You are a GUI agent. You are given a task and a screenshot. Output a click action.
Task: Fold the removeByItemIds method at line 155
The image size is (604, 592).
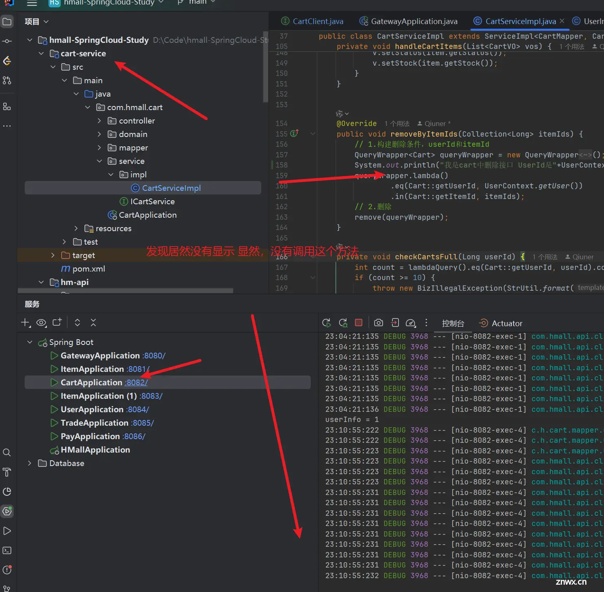click(313, 134)
